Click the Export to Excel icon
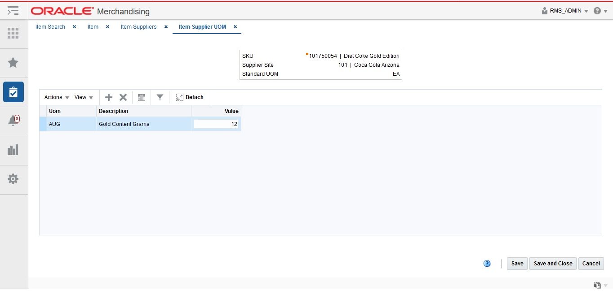Screen dimensions: 613x295 (142, 97)
